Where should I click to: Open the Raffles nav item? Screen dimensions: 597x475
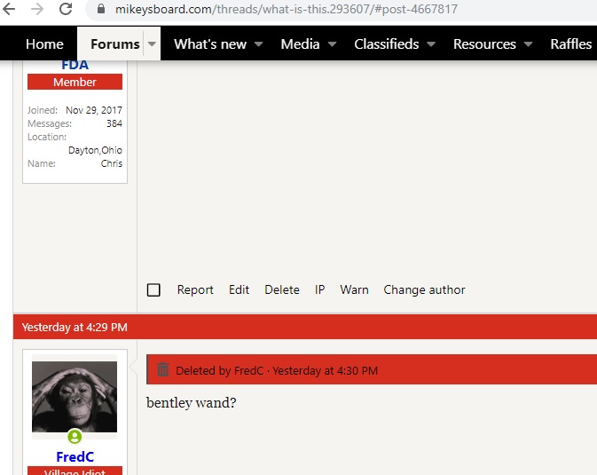570,44
